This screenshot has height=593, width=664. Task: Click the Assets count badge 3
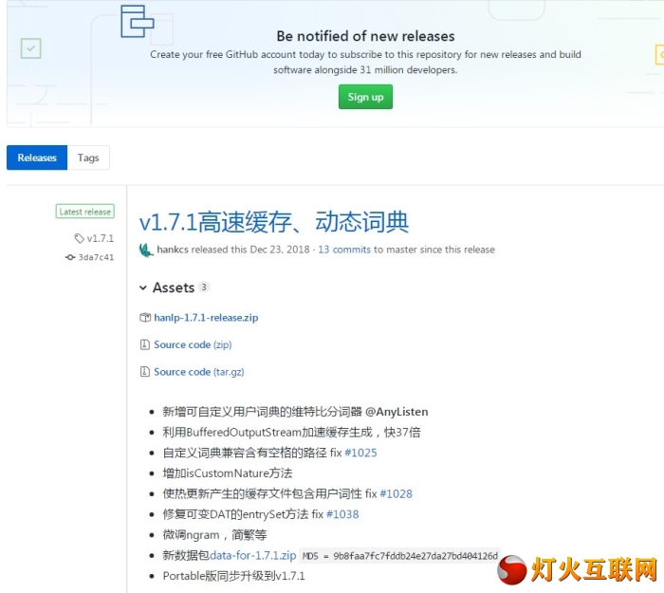(x=204, y=287)
